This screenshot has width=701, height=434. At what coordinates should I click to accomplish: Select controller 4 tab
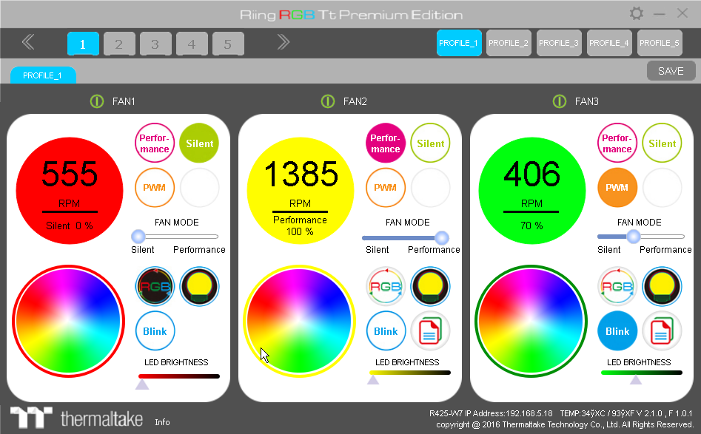191,44
